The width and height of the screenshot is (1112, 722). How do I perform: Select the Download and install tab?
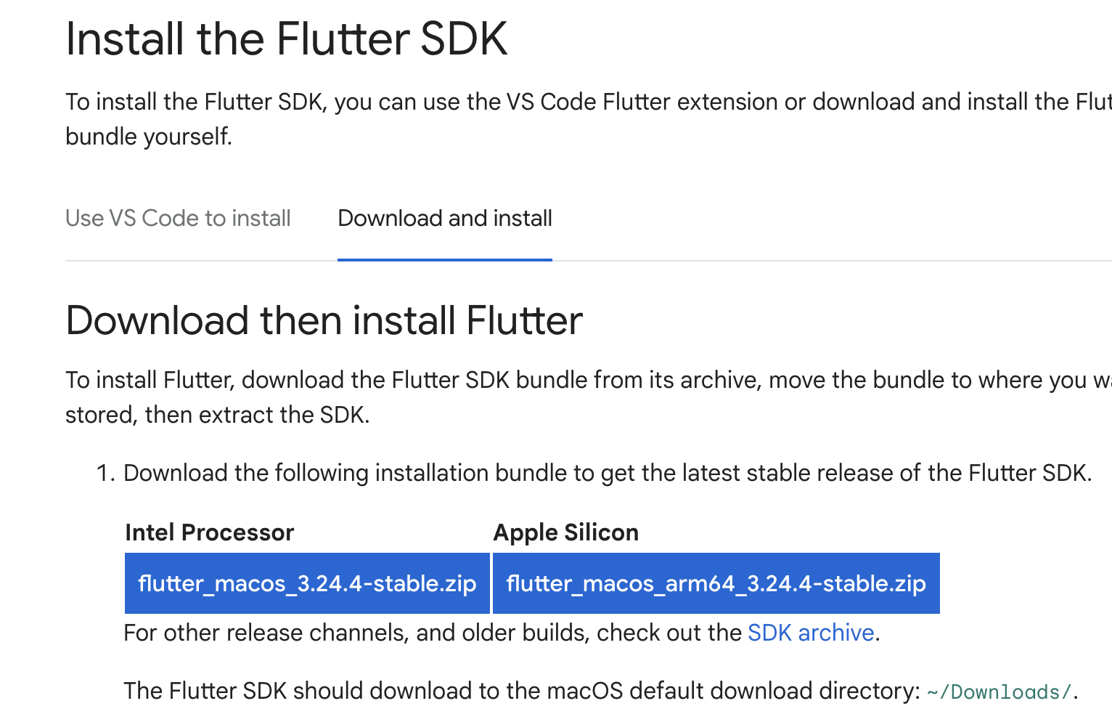[x=445, y=218]
